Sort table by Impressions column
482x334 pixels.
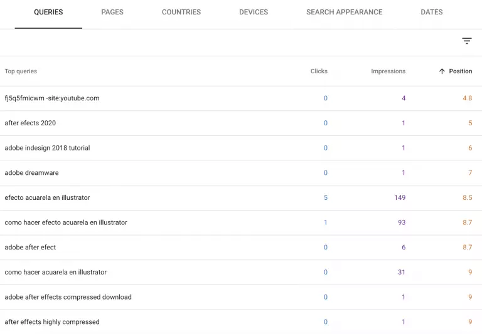[388, 71]
